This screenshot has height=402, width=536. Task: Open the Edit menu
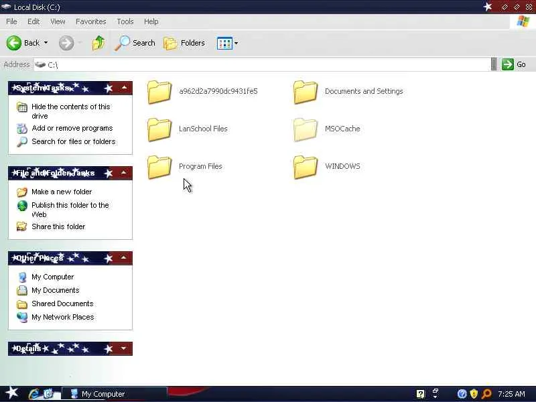click(x=33, y=21)
